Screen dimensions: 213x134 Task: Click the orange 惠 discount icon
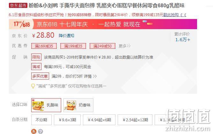(34, 131)
